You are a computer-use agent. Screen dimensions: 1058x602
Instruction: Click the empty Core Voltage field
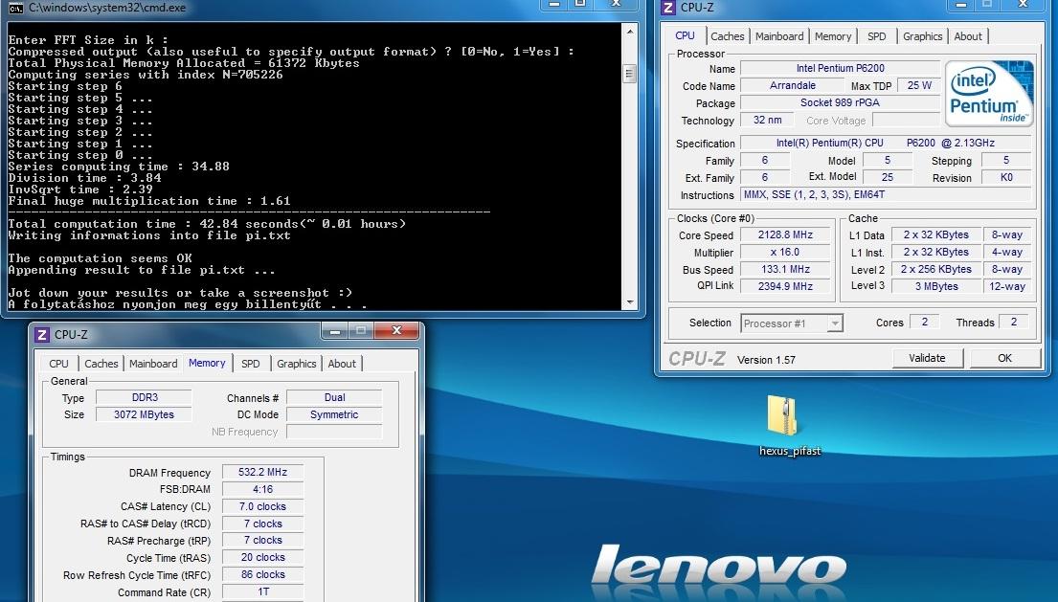(906, 120)
